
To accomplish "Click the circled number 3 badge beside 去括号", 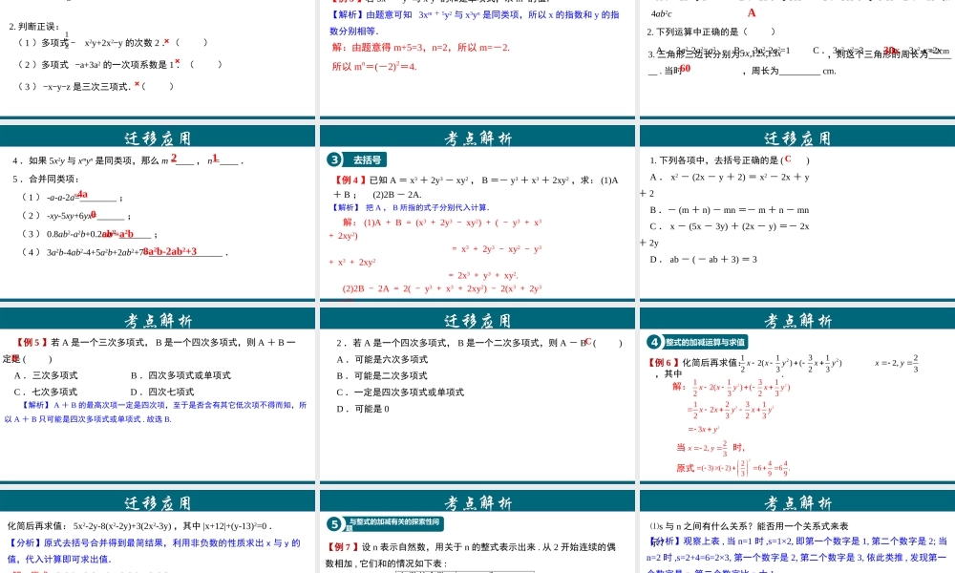I will click(x=333, y=159).
